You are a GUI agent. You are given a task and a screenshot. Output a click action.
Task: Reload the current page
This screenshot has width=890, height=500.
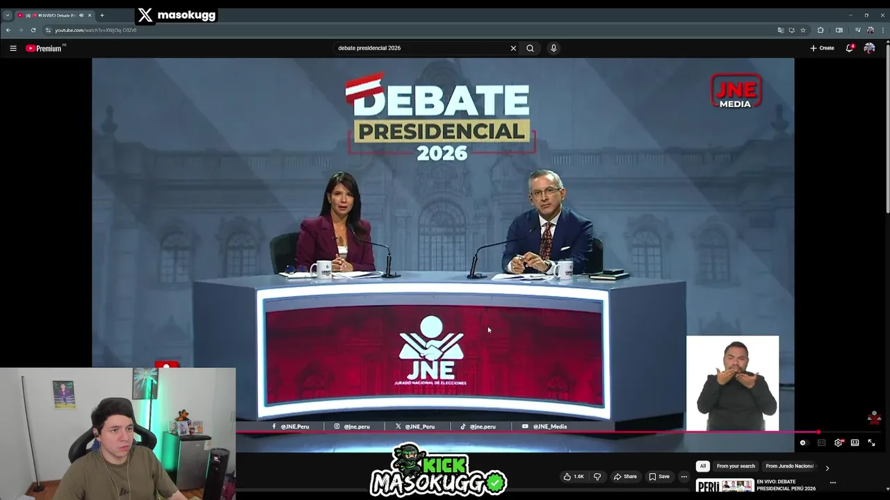[x=33, y=30]
